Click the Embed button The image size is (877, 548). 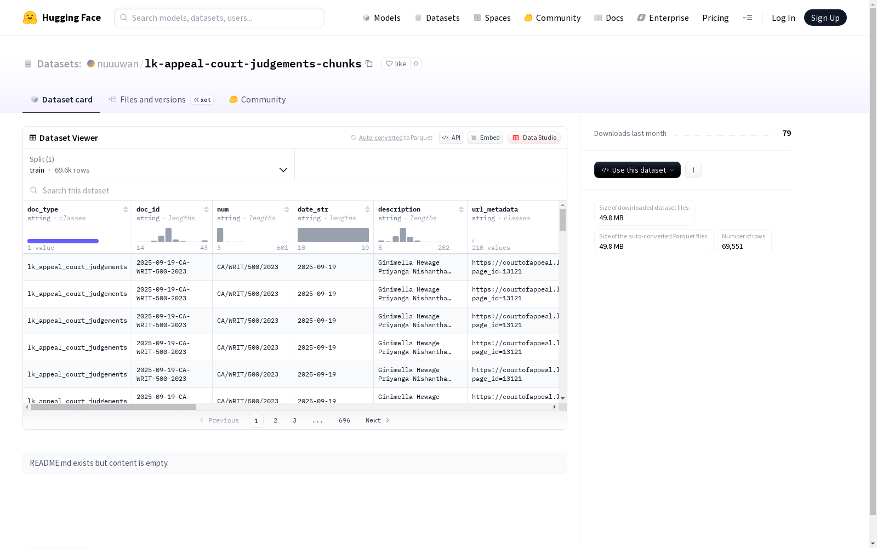pyautogui.click(x=485, y=138)
